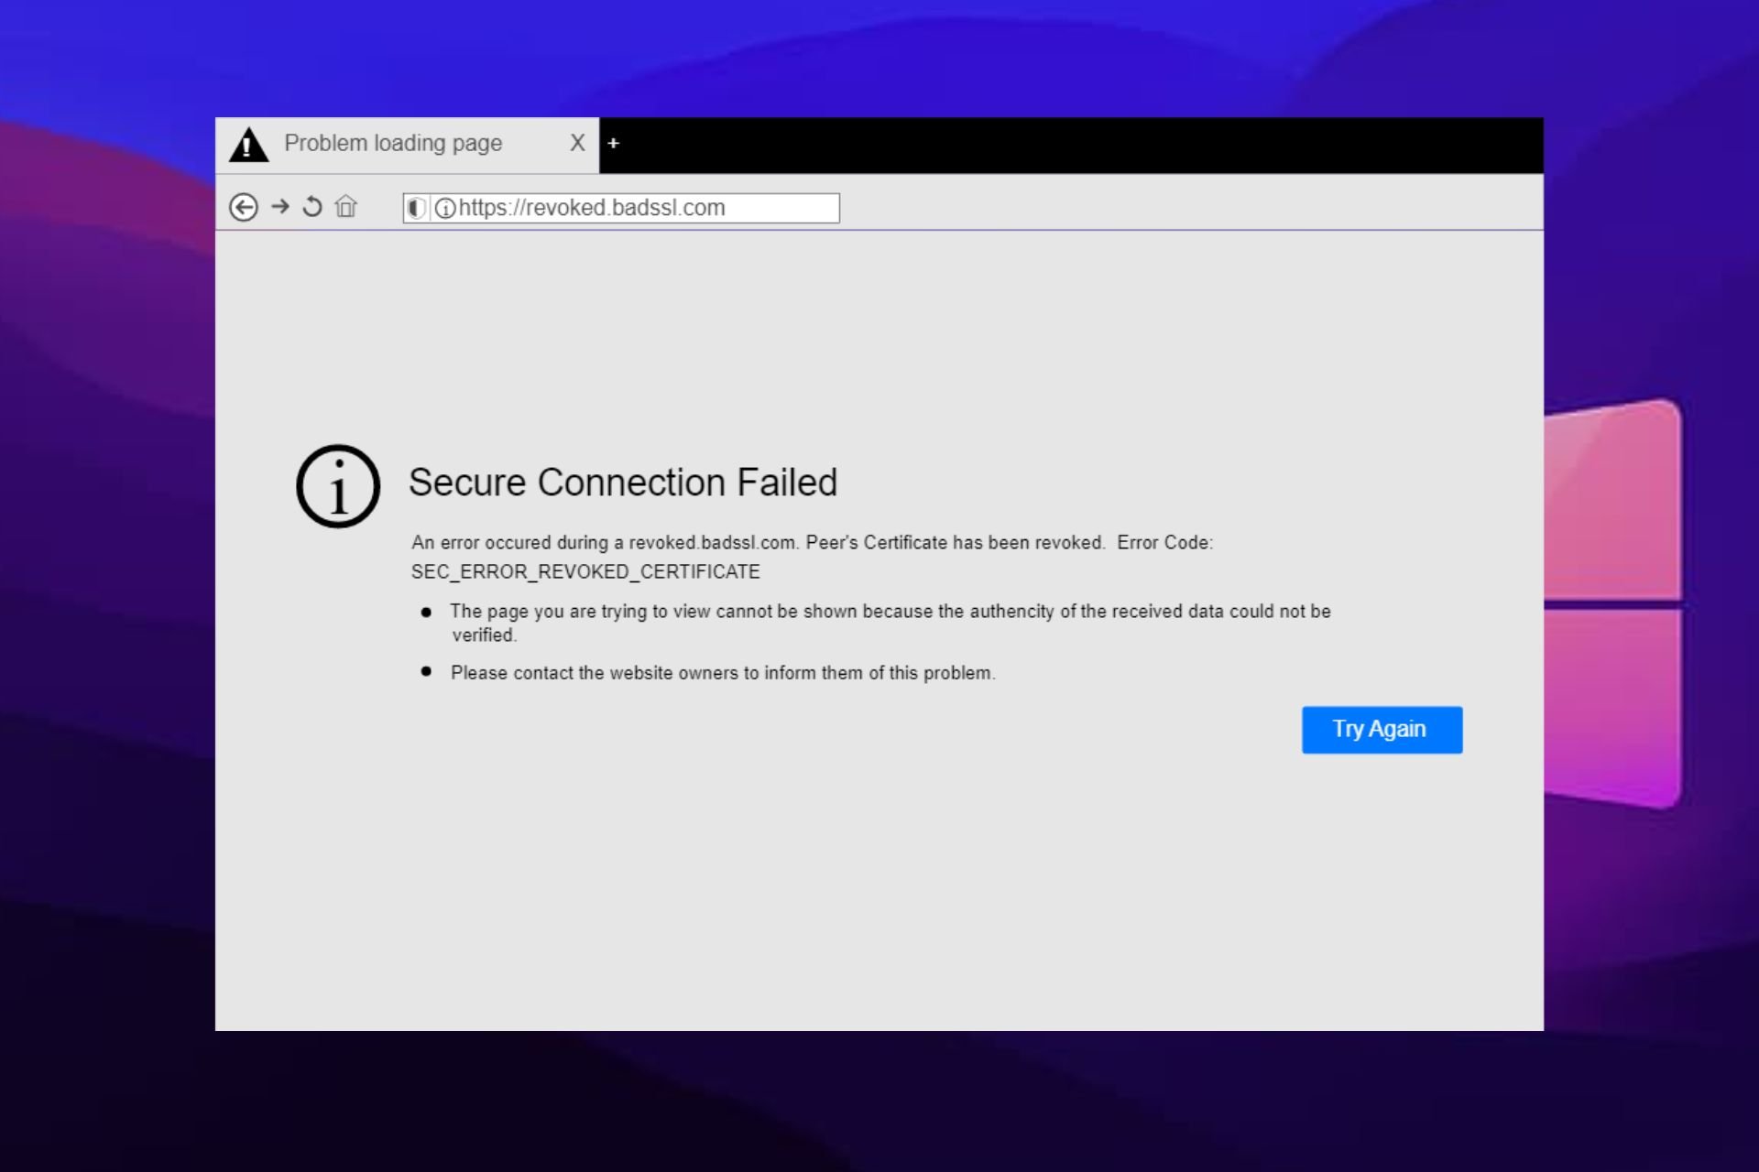This screenshot has width=1759, height=1172.
Task: Click the 'Please contact the website owners' bullet
Action: coord(723,673)
